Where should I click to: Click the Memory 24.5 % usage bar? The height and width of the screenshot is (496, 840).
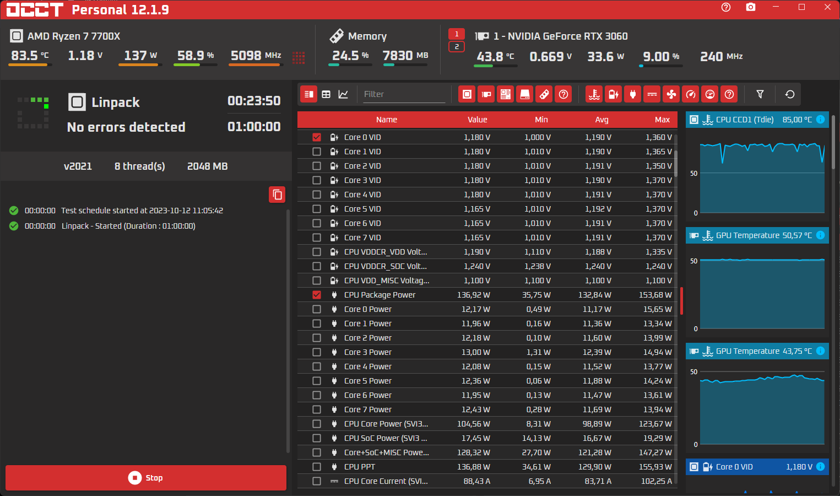(x=350, y=65)
